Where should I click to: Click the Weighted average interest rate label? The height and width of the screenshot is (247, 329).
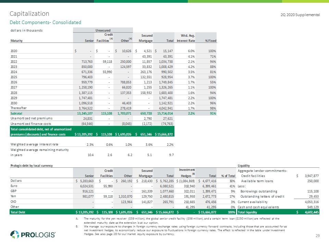click(34, 144)
